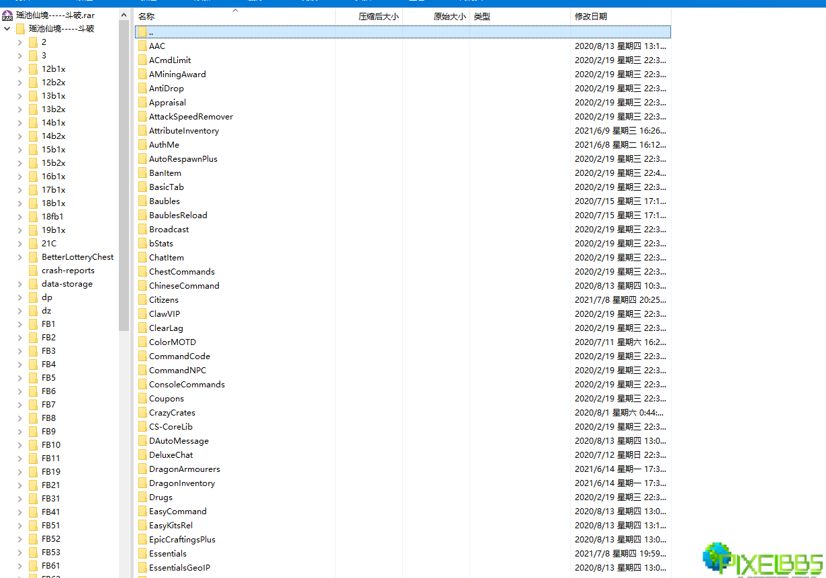Expand tree folder 21C

point(20,243)
